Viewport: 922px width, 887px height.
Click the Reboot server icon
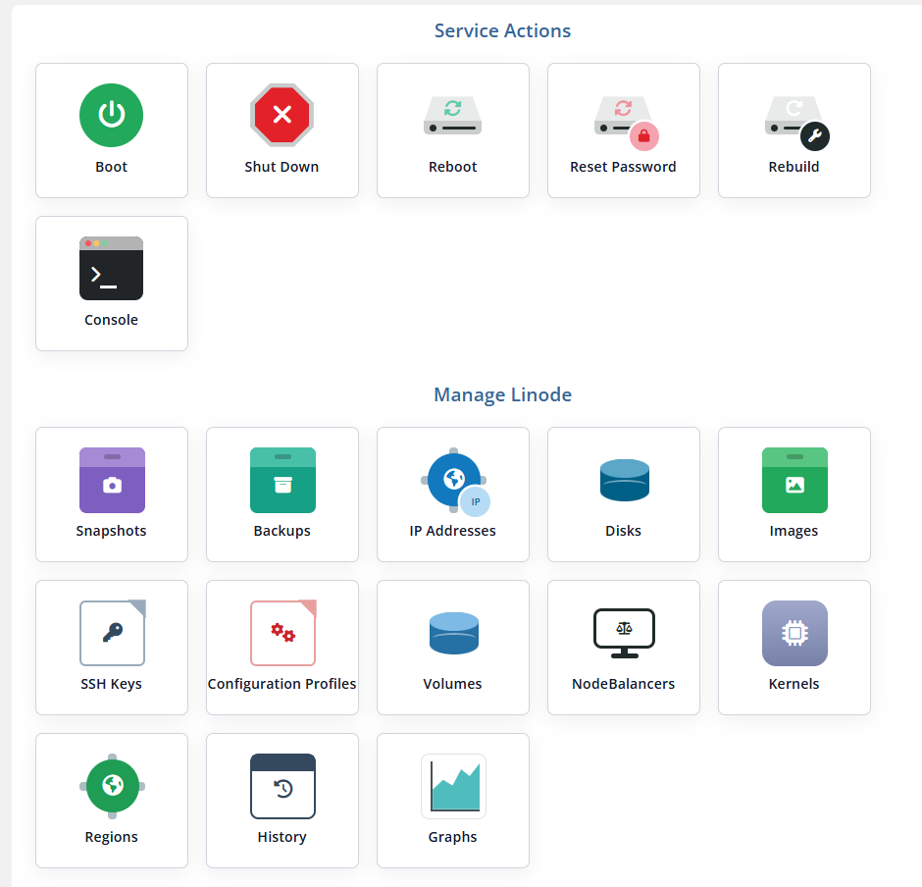(x=453, y=115)
